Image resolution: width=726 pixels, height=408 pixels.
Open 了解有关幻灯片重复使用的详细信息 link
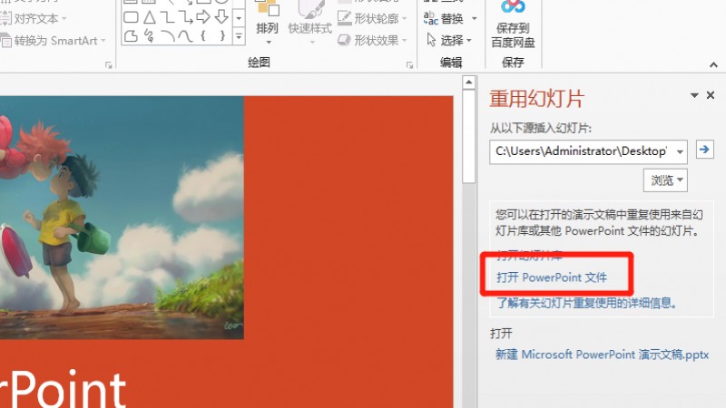pos(586,303)
